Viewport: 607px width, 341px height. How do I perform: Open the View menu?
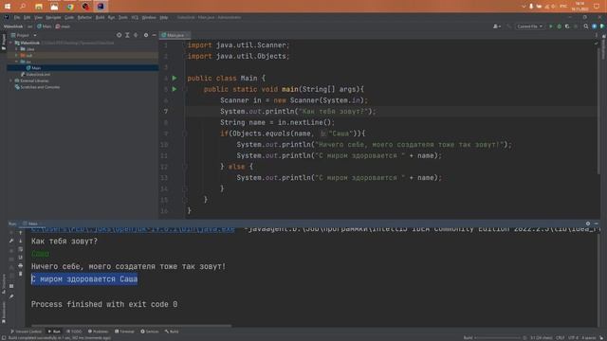pos(38,17)
